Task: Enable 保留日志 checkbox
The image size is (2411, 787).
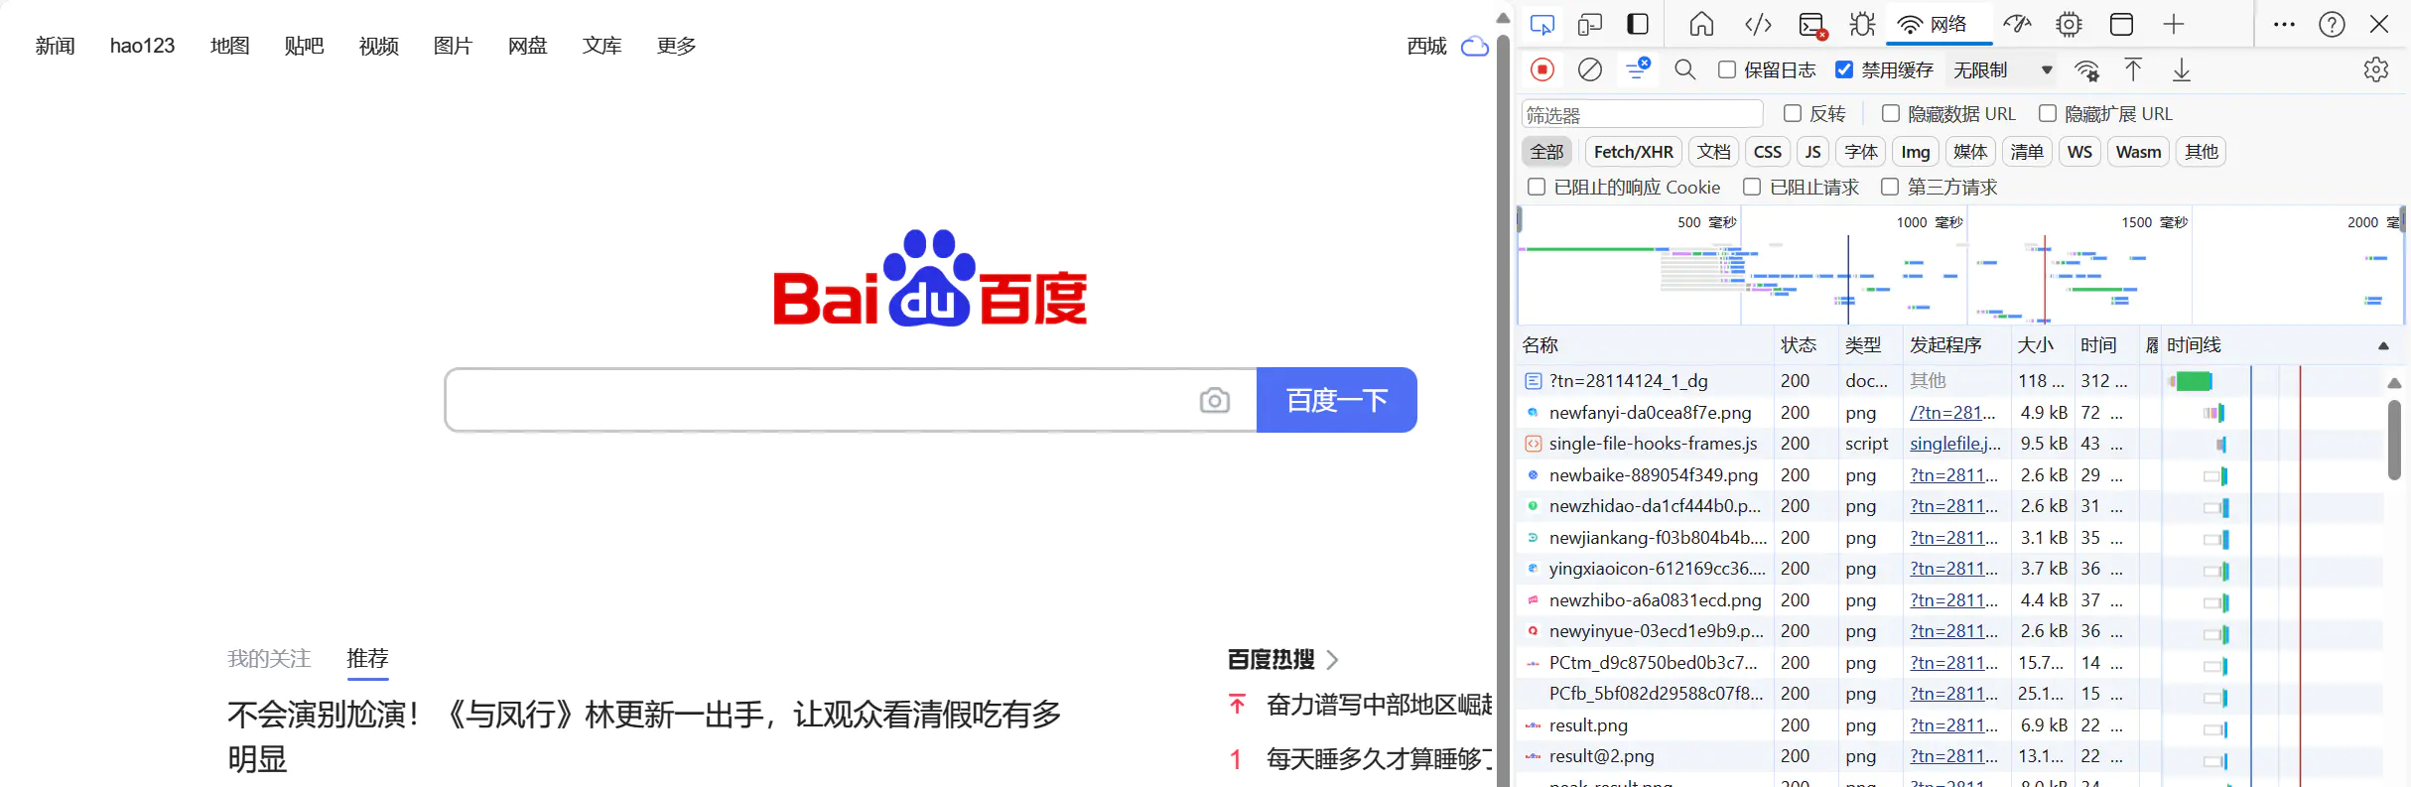Action: pos(1727,69)
